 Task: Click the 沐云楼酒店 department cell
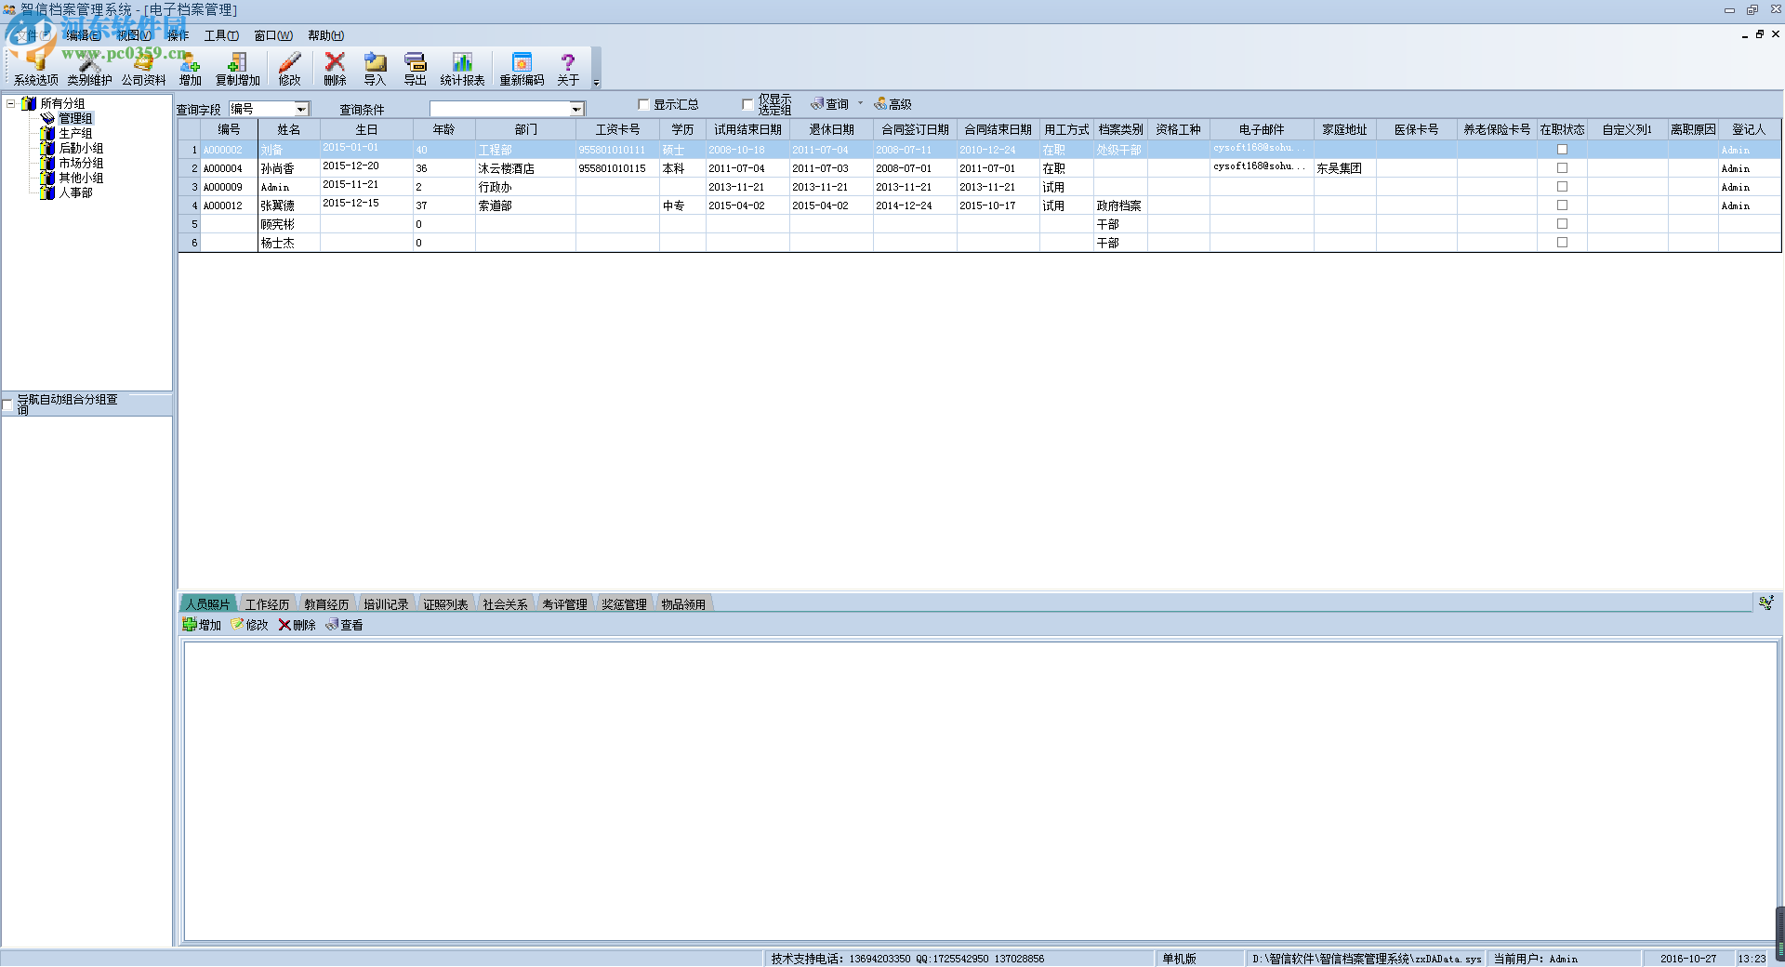tap(525, 168)
